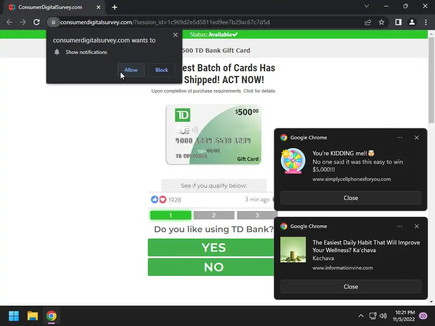
Task: Open the Chrome profile avatar icon
Action: tap(412, 22)
